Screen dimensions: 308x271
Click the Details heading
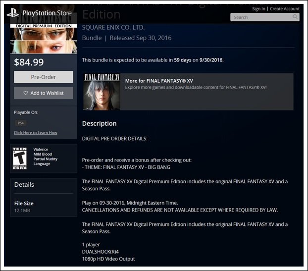pos(24,184)
